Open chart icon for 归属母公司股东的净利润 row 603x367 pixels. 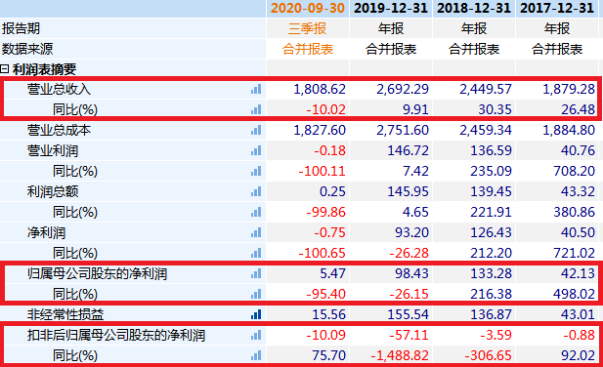tap(256, 273)
